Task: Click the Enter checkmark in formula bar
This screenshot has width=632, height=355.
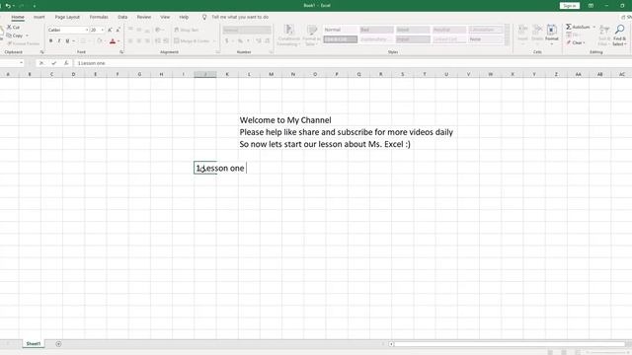Action: (54, 63)
